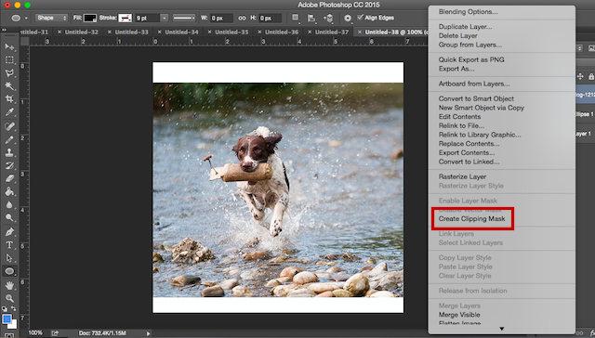This screenshot has height=338, width=595.
Task: Select the Rectangular Marquee tool
Action: (9, 59)
